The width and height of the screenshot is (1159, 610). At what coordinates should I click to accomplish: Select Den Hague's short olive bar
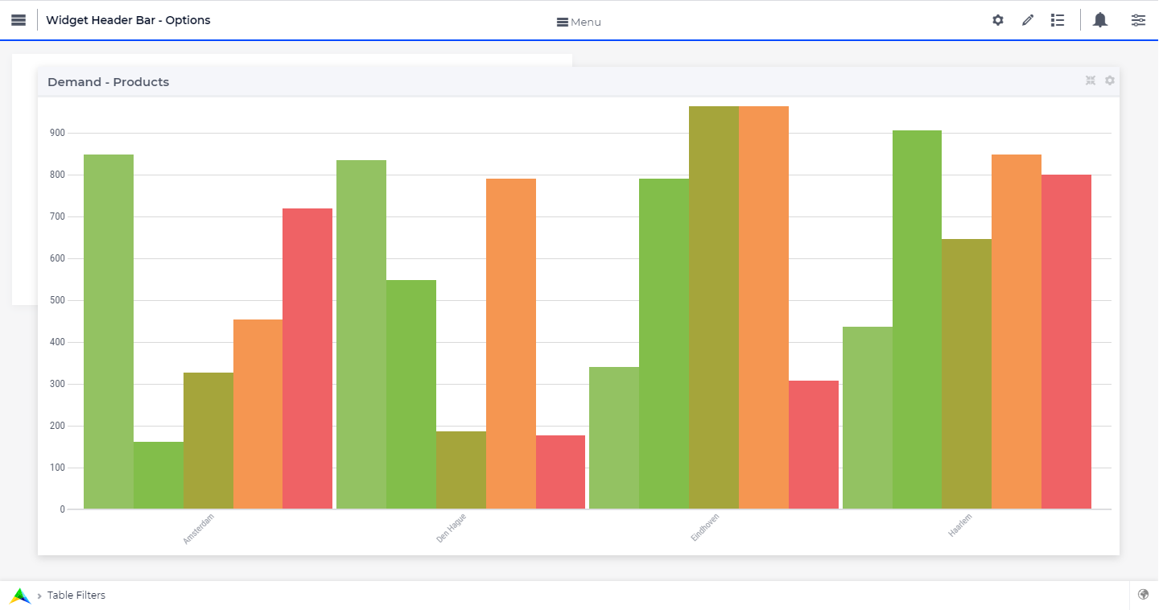[461, 470]
